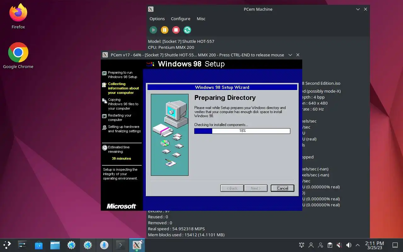Click the second globe icon in taskbar
Viewport: 403px width, 252px height.
pos(88,245)
